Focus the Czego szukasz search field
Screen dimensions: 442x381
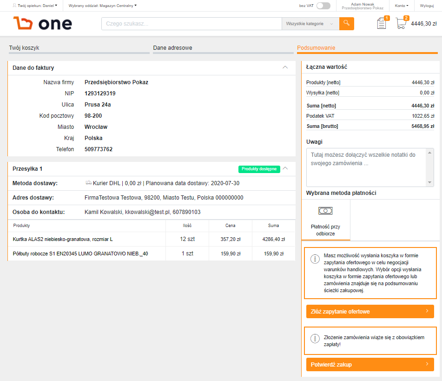point(191,24)
